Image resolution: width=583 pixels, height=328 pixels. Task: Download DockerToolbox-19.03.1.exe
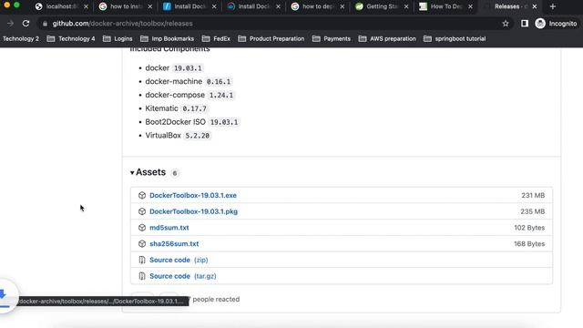coord(193,195)
